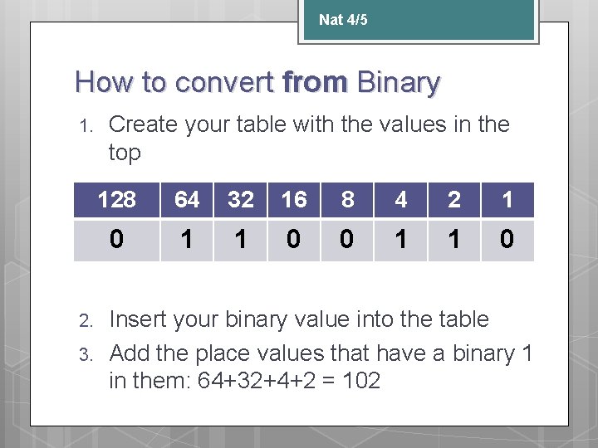Select the binary digit under 64
Screen dimensions: 598x448
187,240
